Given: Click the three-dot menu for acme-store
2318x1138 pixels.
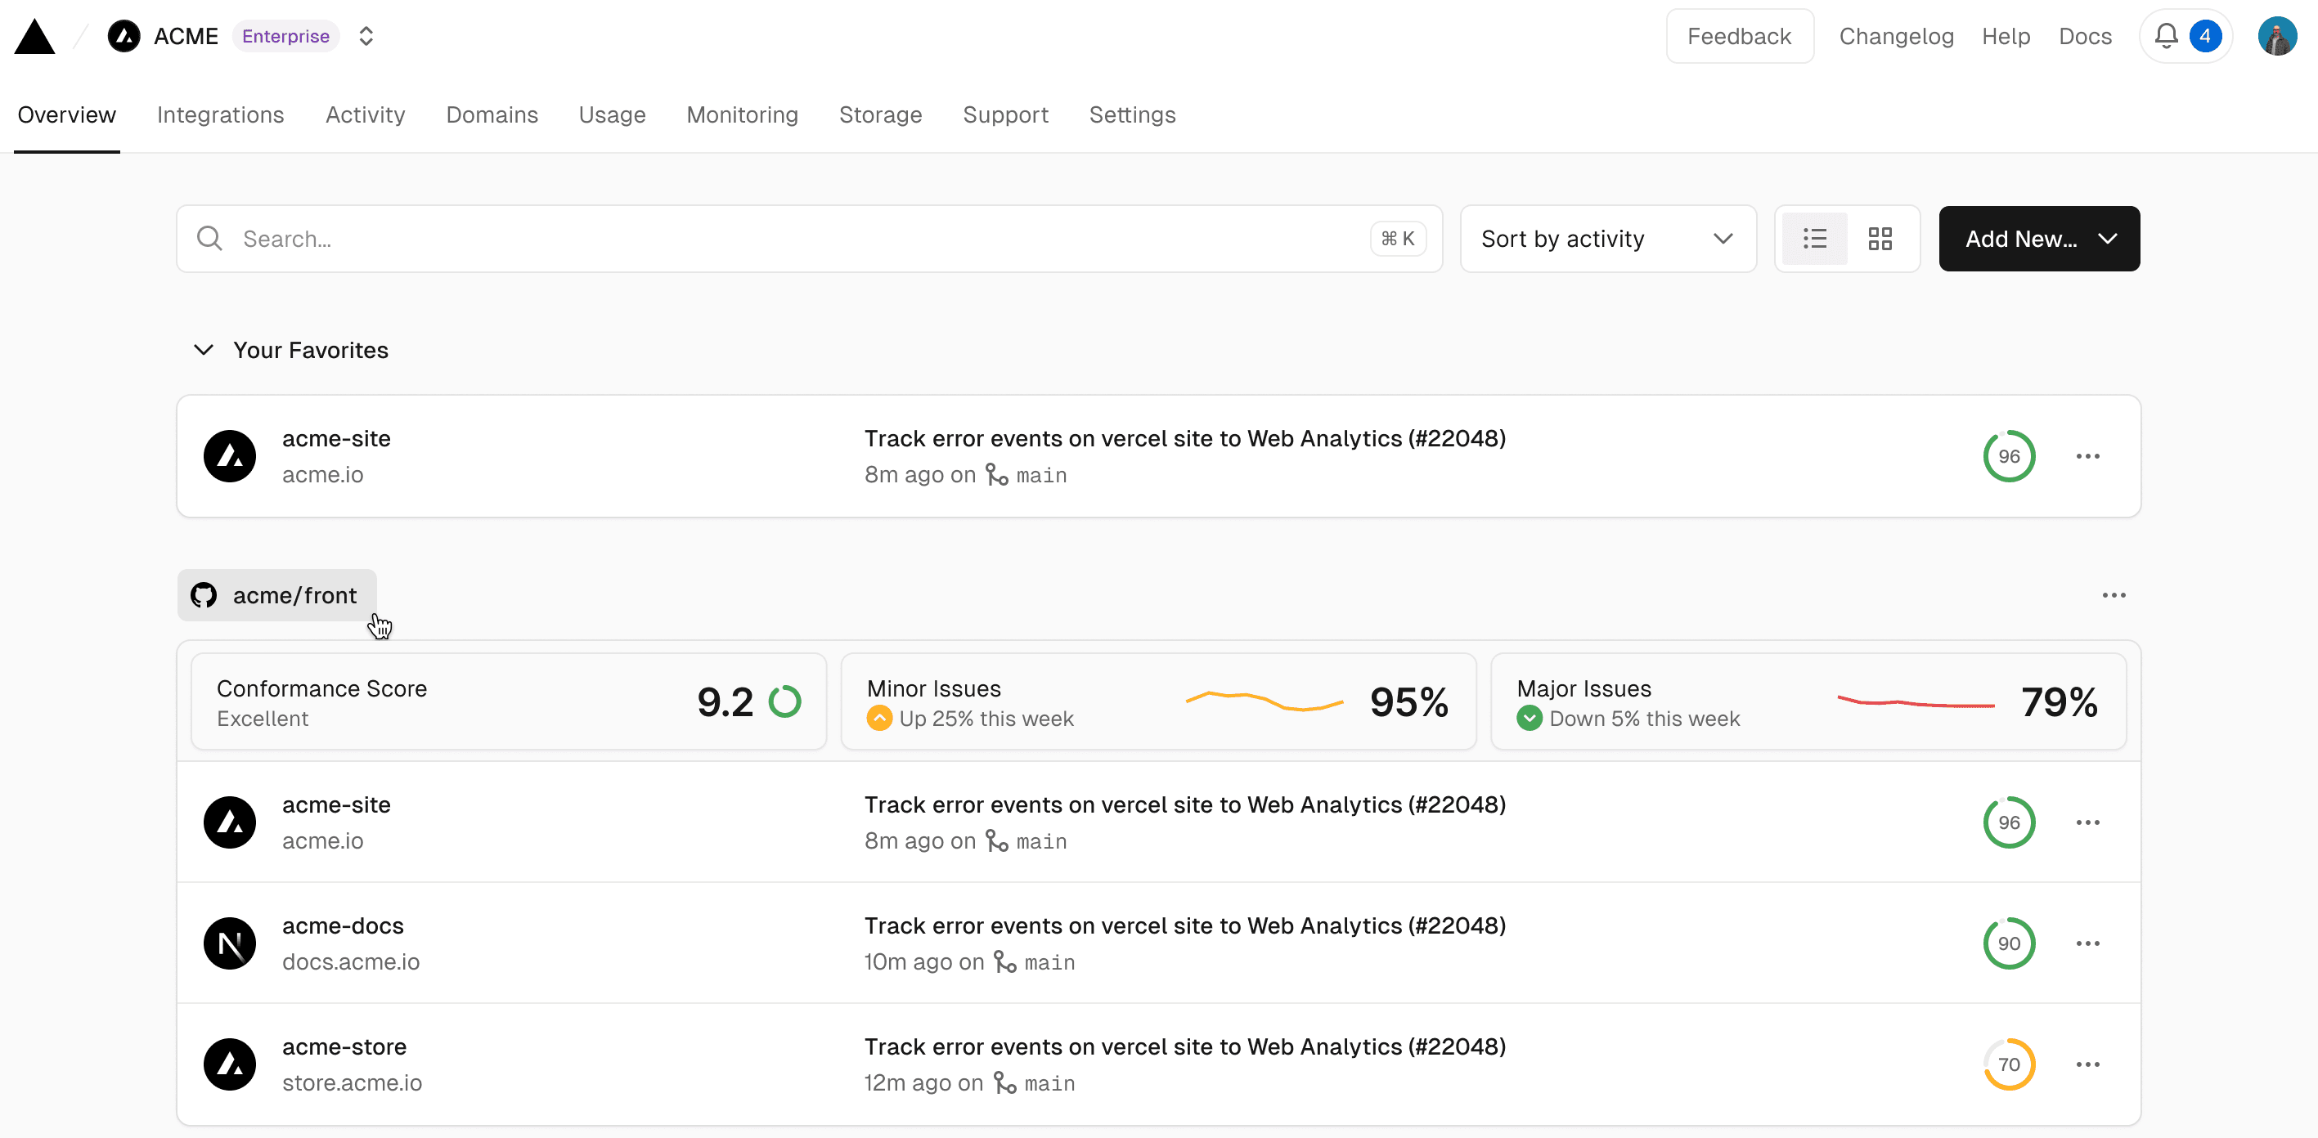Looking at the screenshot, I should pyautogui.click(x=2087, y=1064).
